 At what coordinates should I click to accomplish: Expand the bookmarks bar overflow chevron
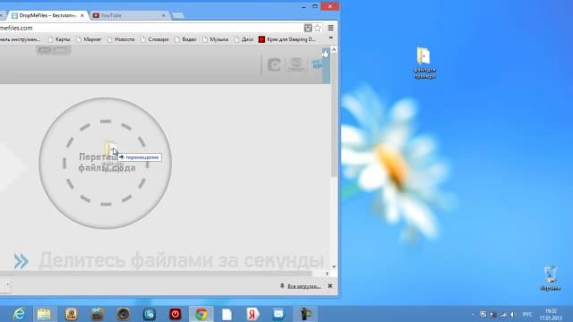click(330, 38)
